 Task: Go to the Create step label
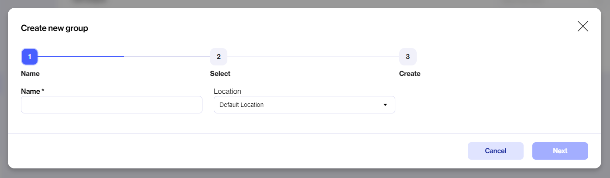(x=410, y=74)
